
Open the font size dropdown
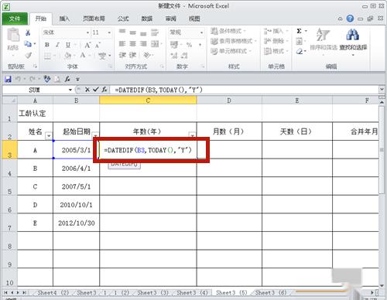(x=109, y=32)
